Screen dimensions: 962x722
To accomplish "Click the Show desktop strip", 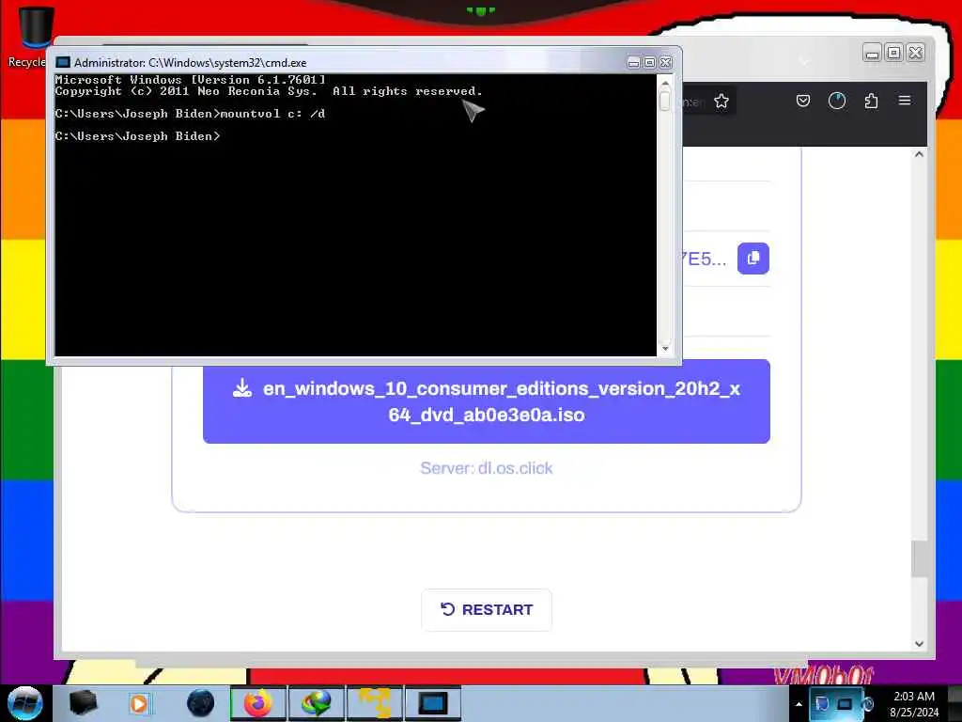I will (954, 703).
